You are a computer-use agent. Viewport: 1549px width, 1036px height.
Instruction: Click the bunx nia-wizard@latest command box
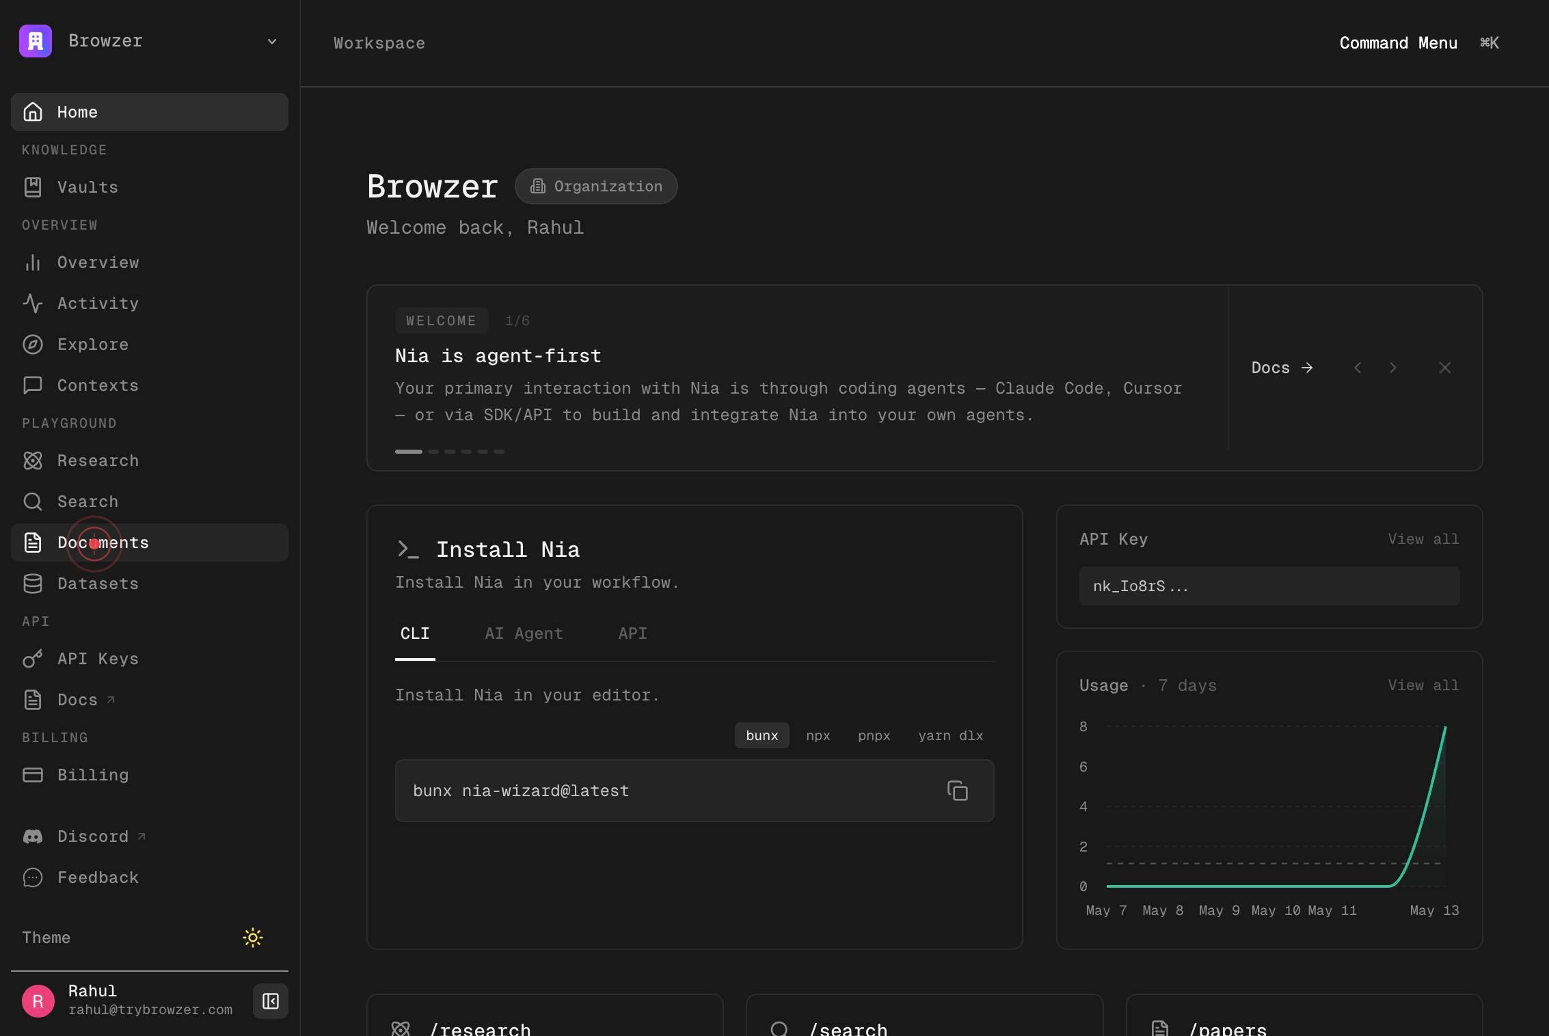pyautogui.click(x=695, y=791)
